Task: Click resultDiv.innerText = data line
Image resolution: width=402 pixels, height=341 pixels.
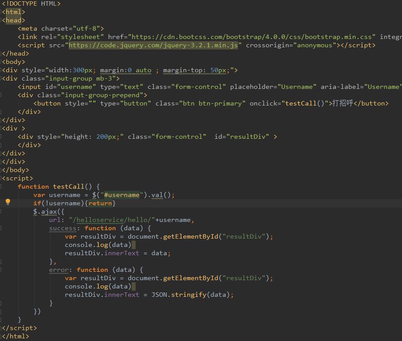Action: [118, 253]
